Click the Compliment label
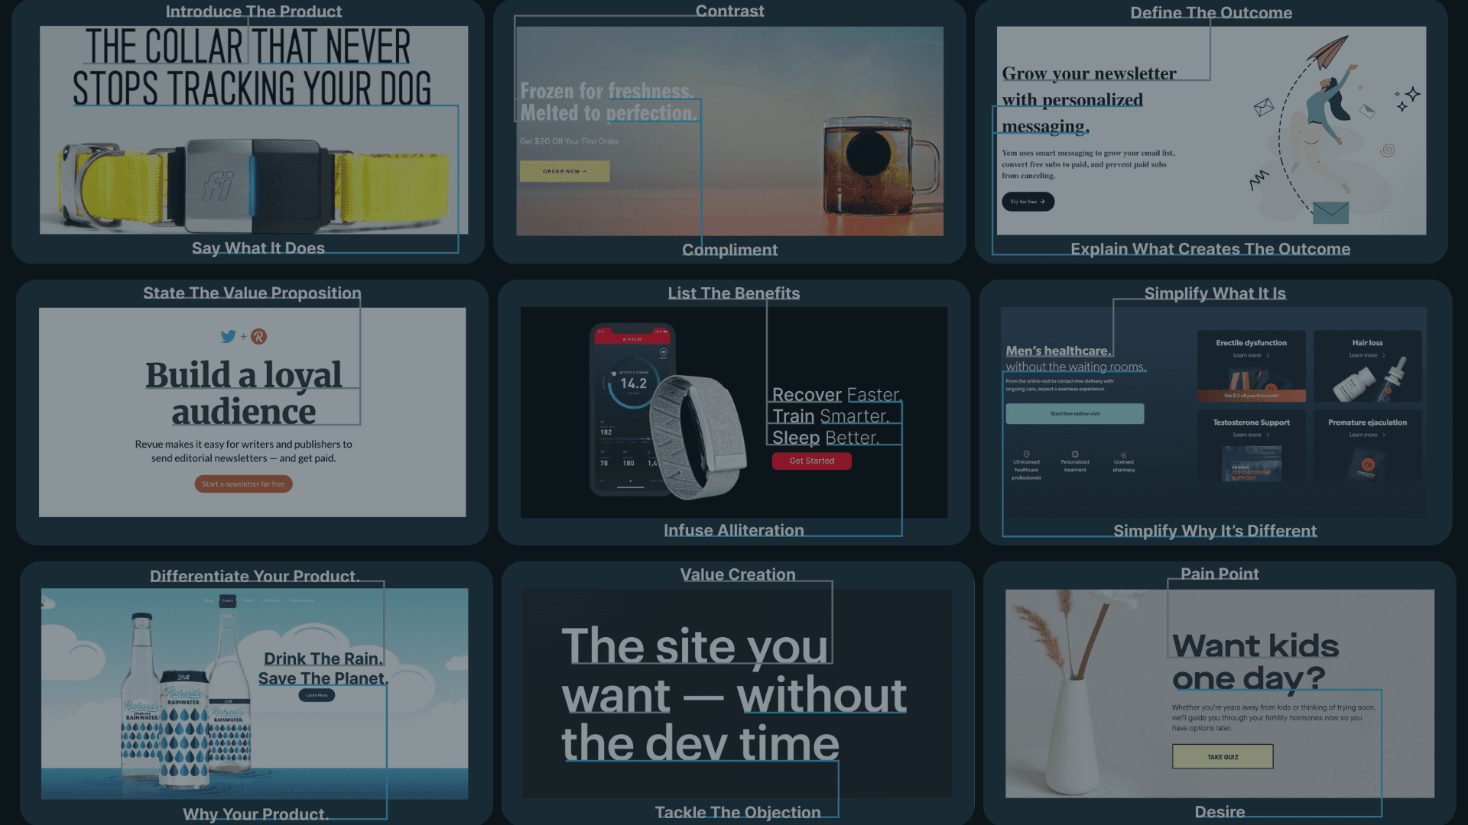 click(729, 250)
